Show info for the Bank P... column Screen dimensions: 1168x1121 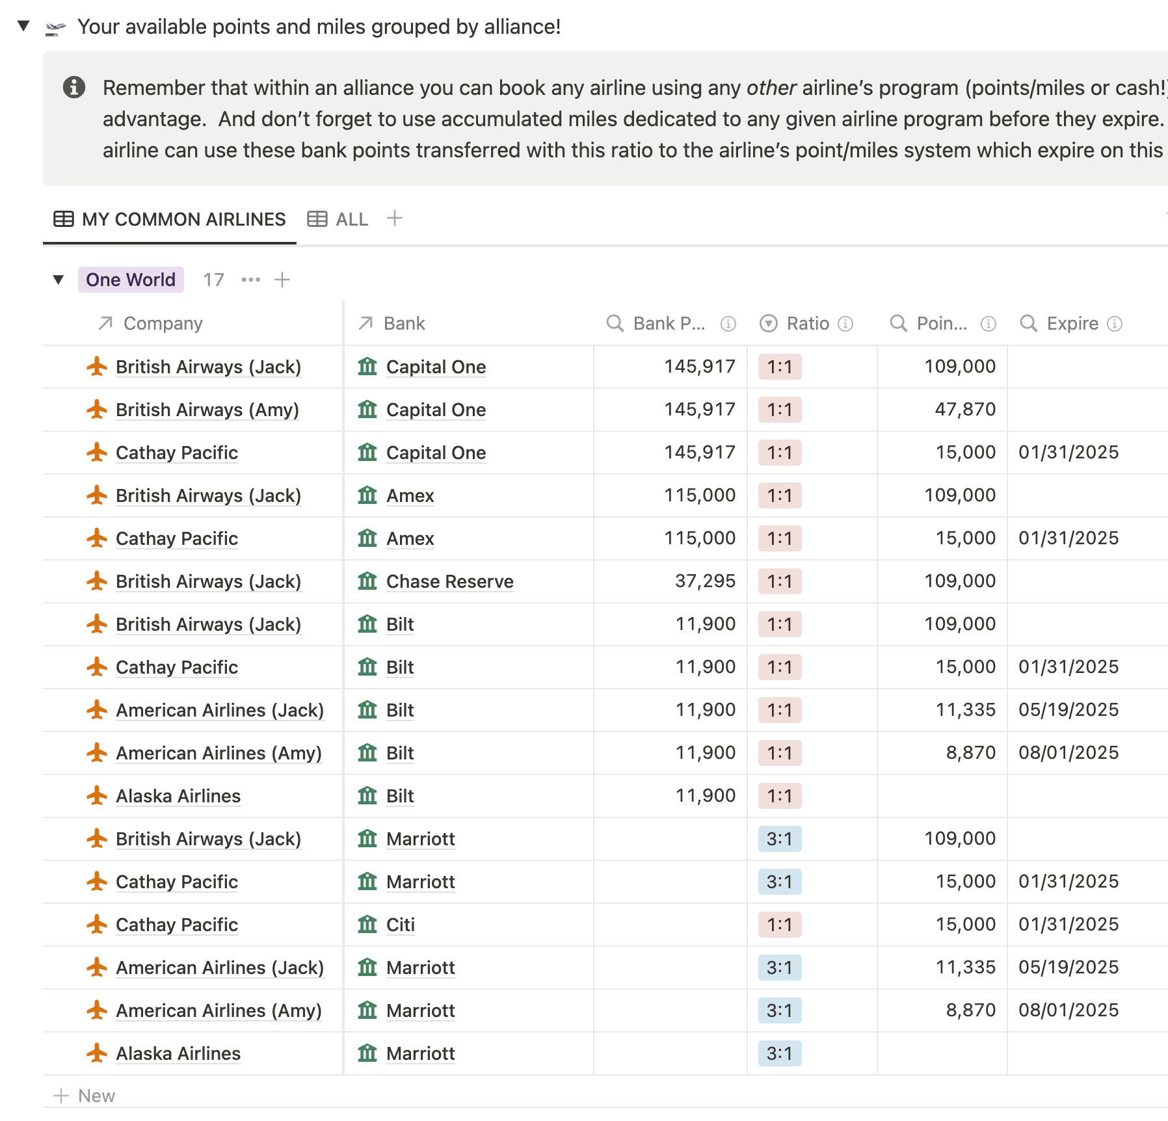point(728,324)
